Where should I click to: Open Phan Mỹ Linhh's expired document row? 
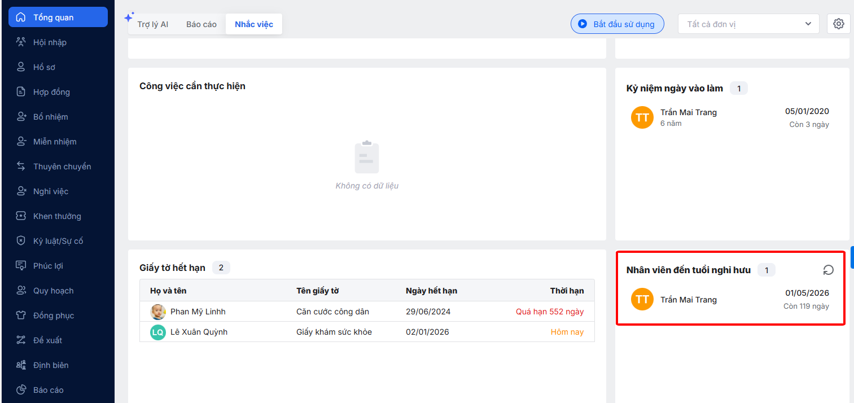367,312
